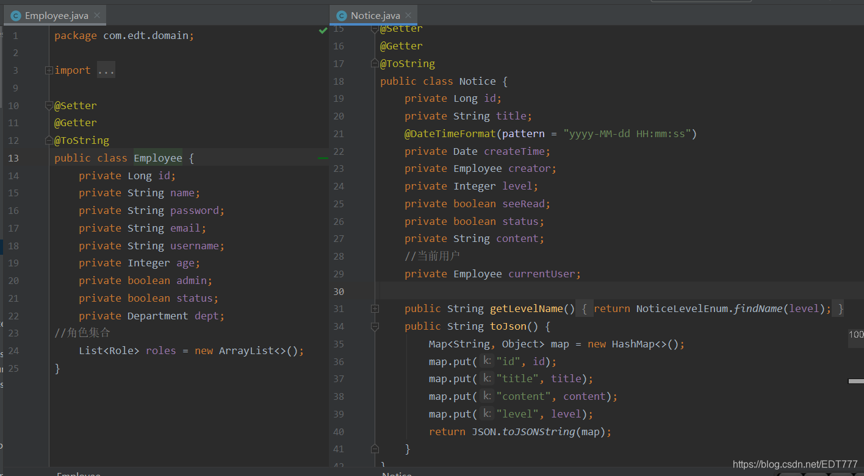Click the class icon on the Employee.java tab
This screenshot has width=864, height=476.
16,16
